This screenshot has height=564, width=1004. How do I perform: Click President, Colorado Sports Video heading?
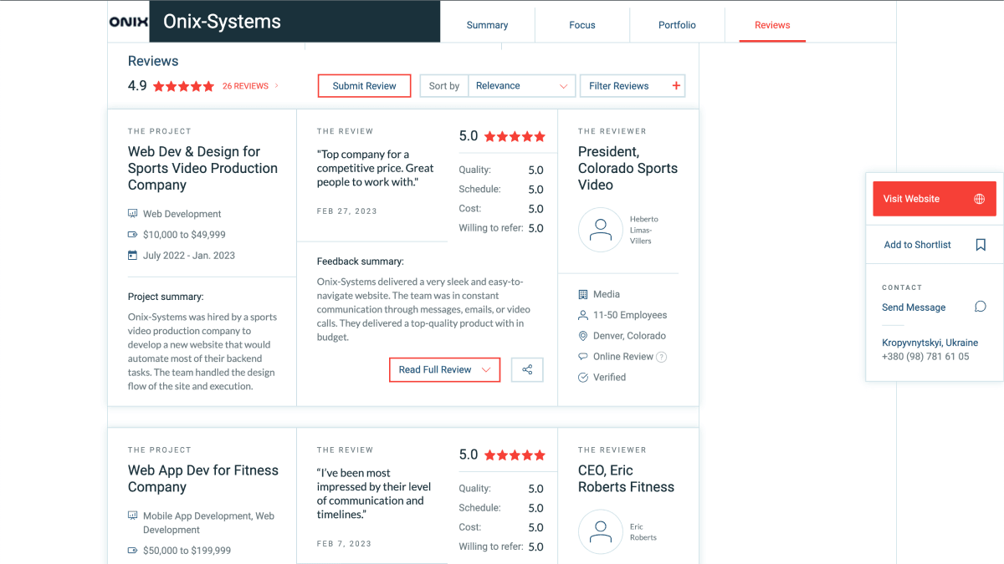(627, 168)
